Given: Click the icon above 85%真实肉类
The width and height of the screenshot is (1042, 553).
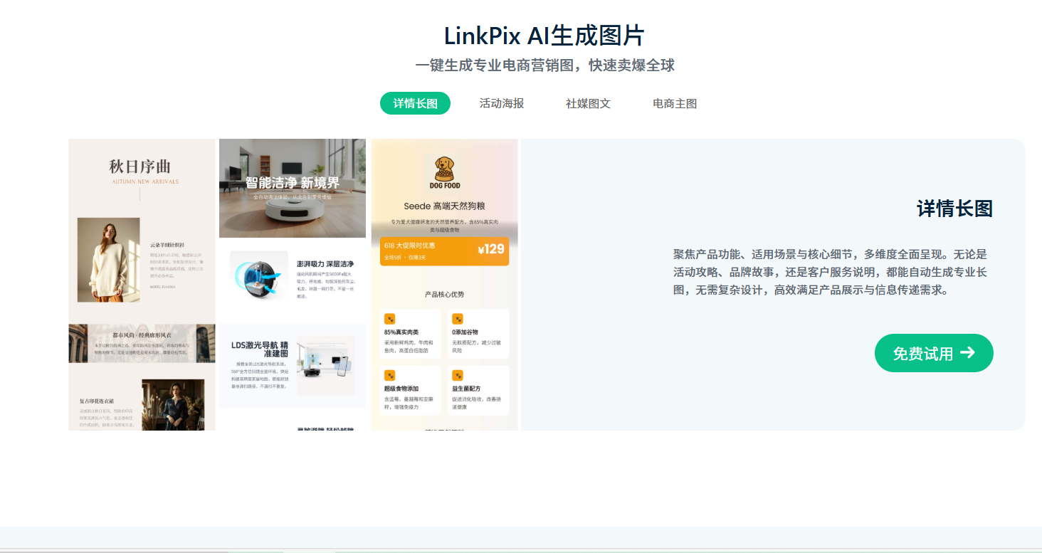Looking at the screenshot, I should point(389,319).
